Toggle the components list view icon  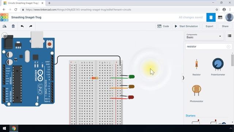pyautogui.click(x=230, y=36)
